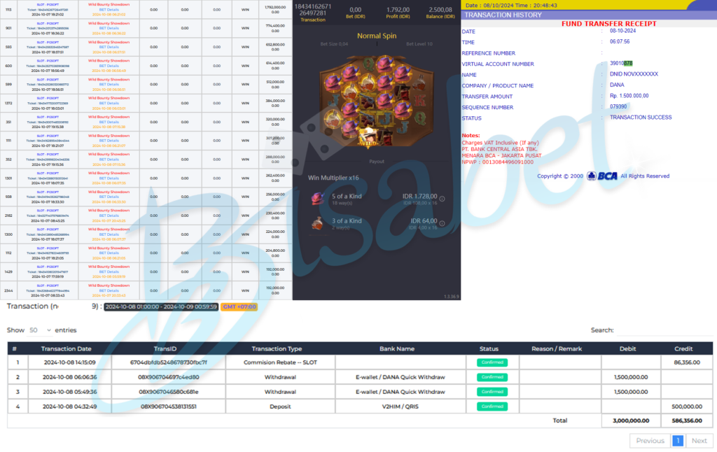Select the cowboy hat 5 of a Kind icon

pos(317,198)
